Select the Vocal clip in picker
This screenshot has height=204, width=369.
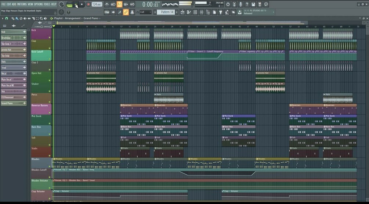coord(14,73)
